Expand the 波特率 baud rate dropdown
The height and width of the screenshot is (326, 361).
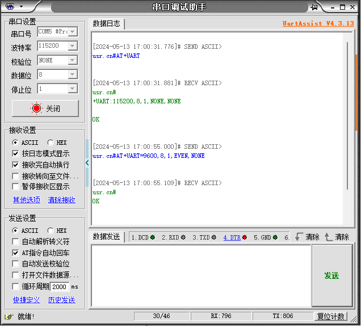pos(73,46)
